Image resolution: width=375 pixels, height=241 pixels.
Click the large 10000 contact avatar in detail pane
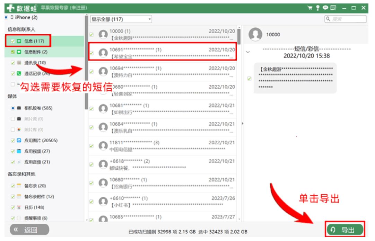(x=255, y=34)
